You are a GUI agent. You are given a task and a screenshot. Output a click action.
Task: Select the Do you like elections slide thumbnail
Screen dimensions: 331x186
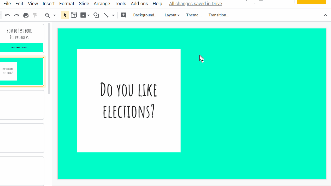pyautogui.click(x=22, y=72)
